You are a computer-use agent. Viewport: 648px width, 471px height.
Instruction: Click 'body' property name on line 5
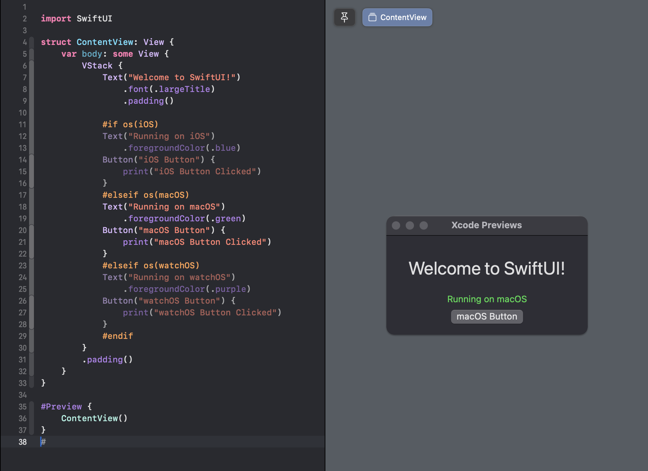tap(92, 54)
